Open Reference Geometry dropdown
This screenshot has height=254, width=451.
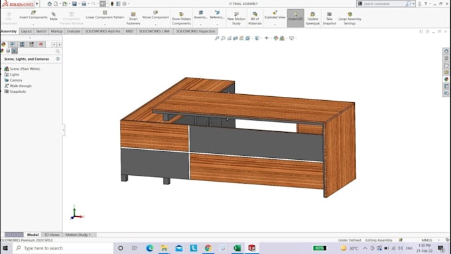click(217, 25)
